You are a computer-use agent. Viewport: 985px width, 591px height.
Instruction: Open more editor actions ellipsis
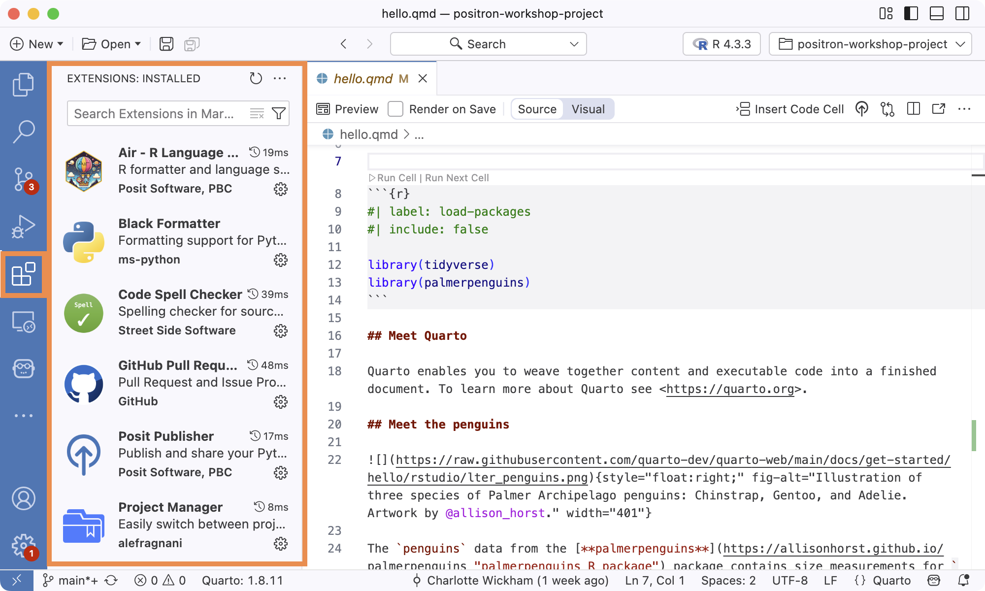(x=964, y=109)
